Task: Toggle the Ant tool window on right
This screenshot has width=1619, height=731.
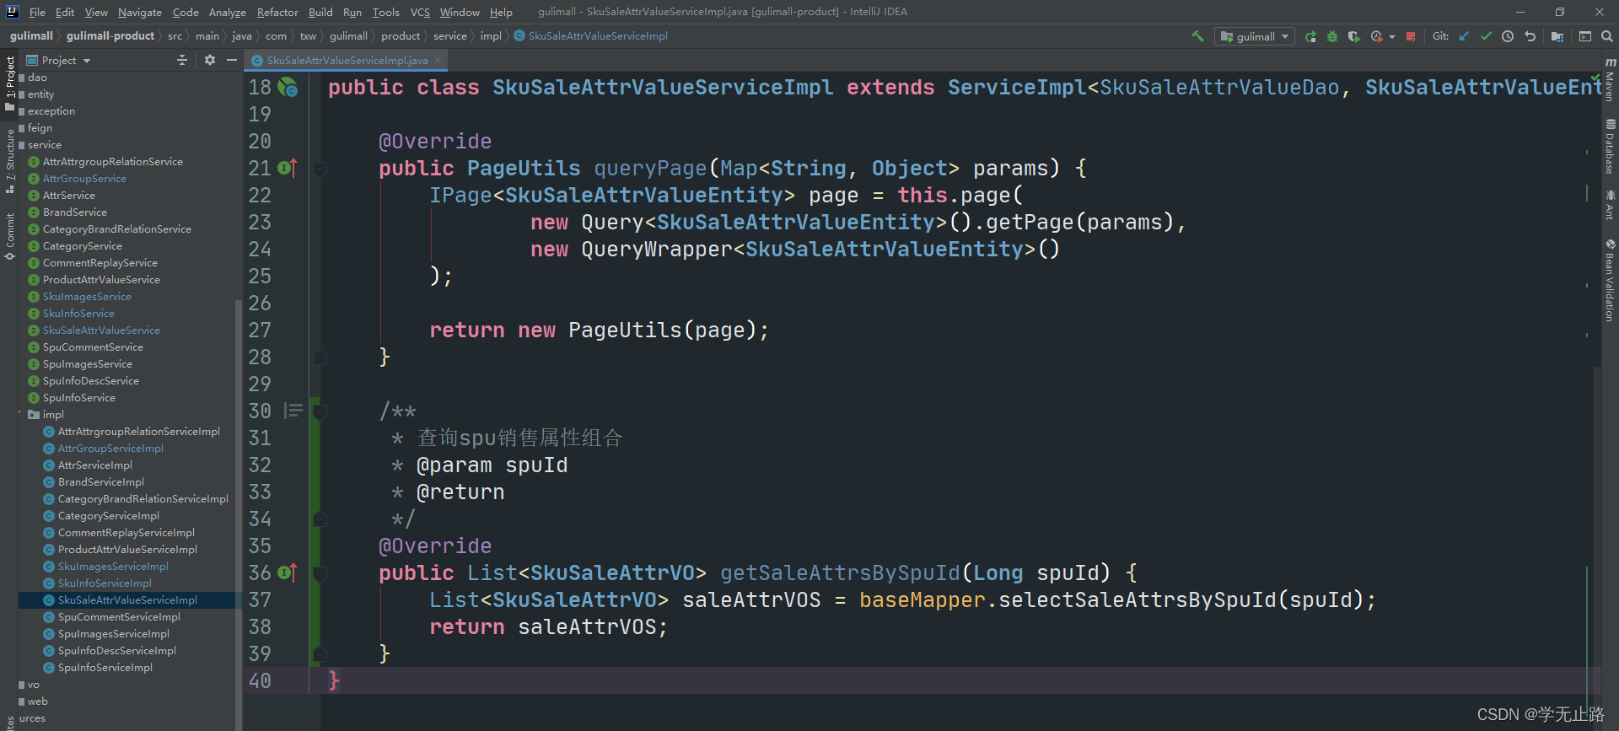Action: (x=1610, y=205)
